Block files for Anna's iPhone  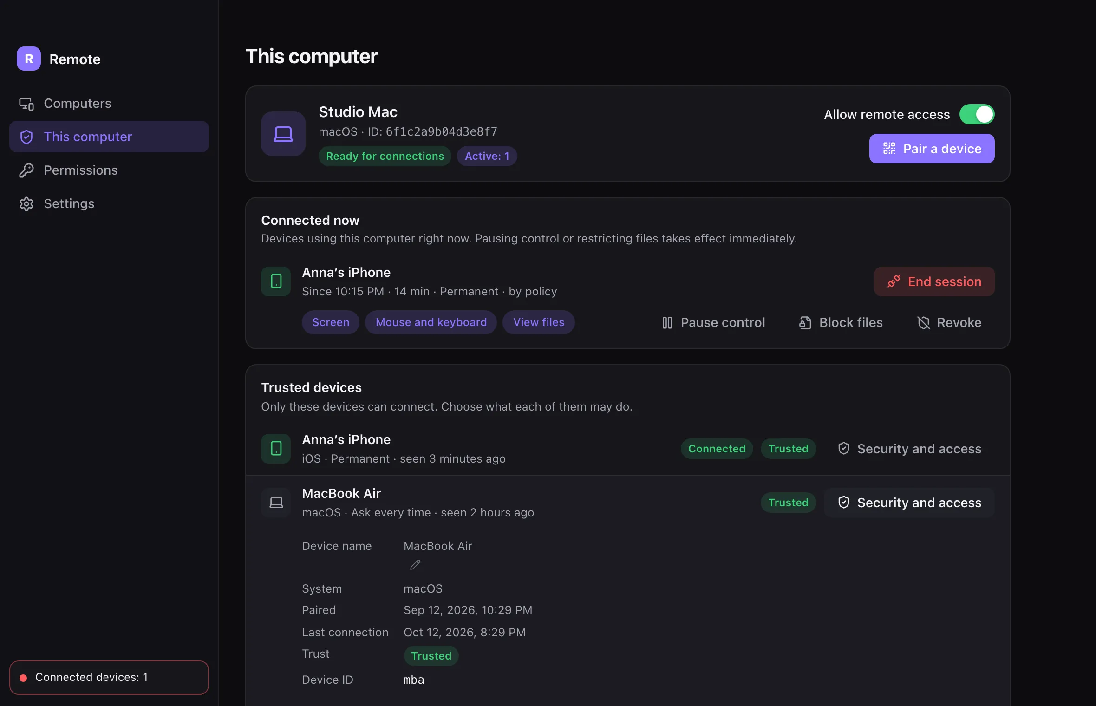(x=841, y=322)
